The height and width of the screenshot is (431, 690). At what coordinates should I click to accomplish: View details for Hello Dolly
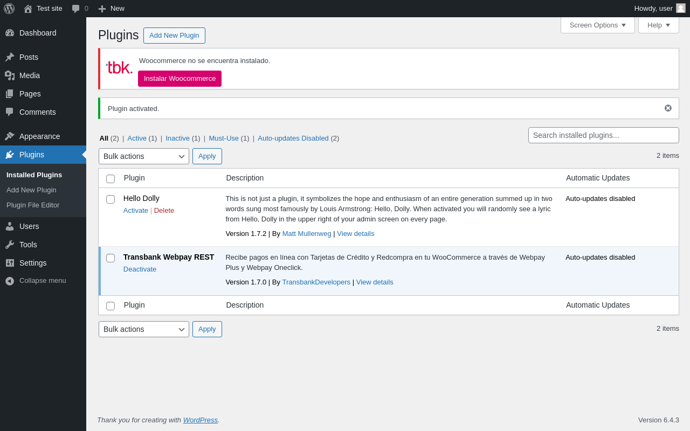click(x=356, y=234)
